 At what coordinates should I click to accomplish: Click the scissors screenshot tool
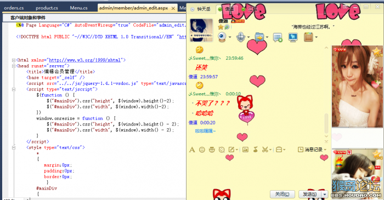coord(265,150)
